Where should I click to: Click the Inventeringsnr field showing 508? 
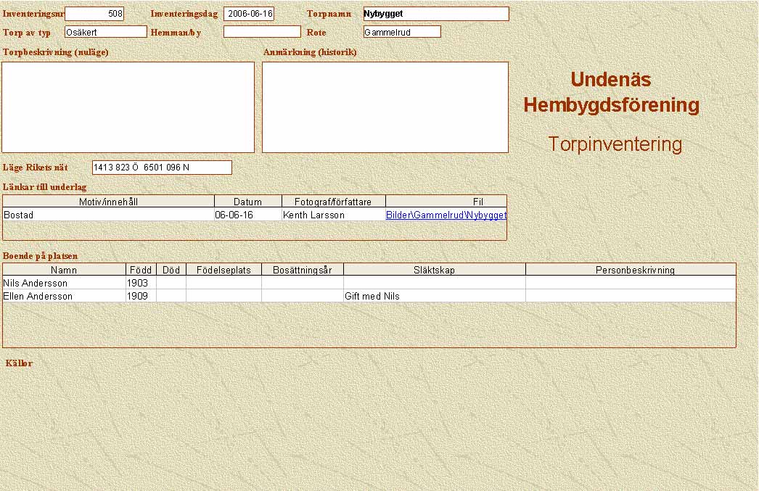[94, 14]
